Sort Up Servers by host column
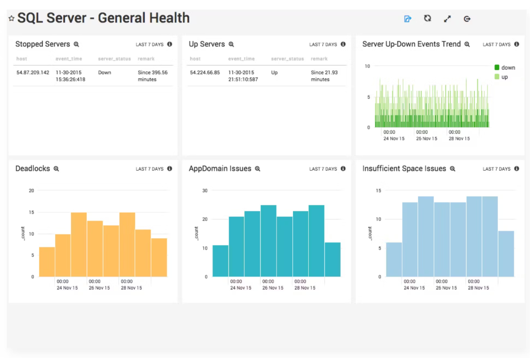The height and width of the screenshot is (358, 530). pyautogui.click(x=195, y=59)
